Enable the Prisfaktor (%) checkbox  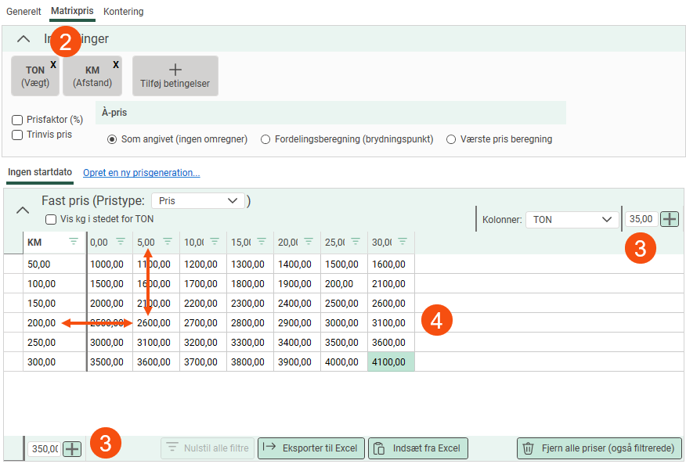coord(17,120)
